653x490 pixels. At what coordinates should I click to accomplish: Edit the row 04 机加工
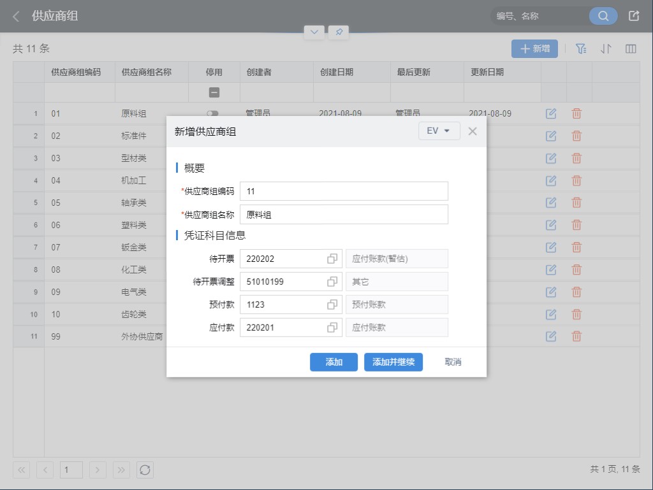[x=551, y=180]
